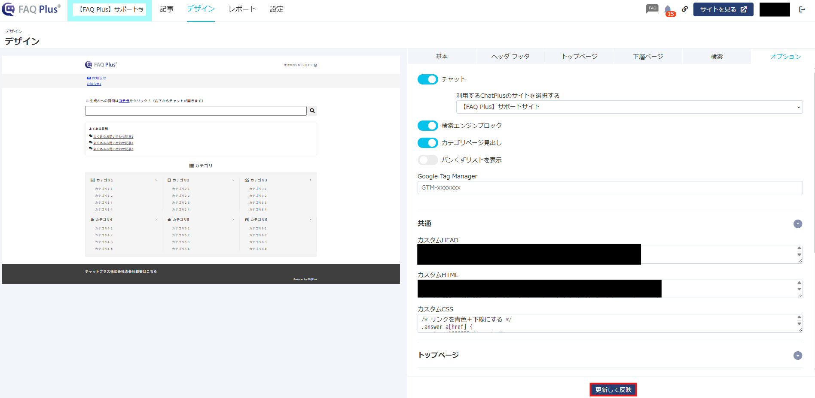Expand カテゴリ2 chevron in preview

(233, 180)
